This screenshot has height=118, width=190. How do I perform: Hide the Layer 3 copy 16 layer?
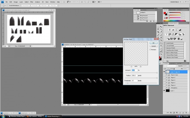click(x=164, y=72)
